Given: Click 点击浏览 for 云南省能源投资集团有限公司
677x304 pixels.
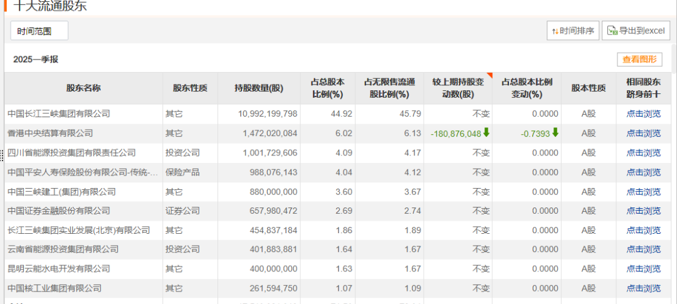Looking at the screenshot, I should (643, 249).
